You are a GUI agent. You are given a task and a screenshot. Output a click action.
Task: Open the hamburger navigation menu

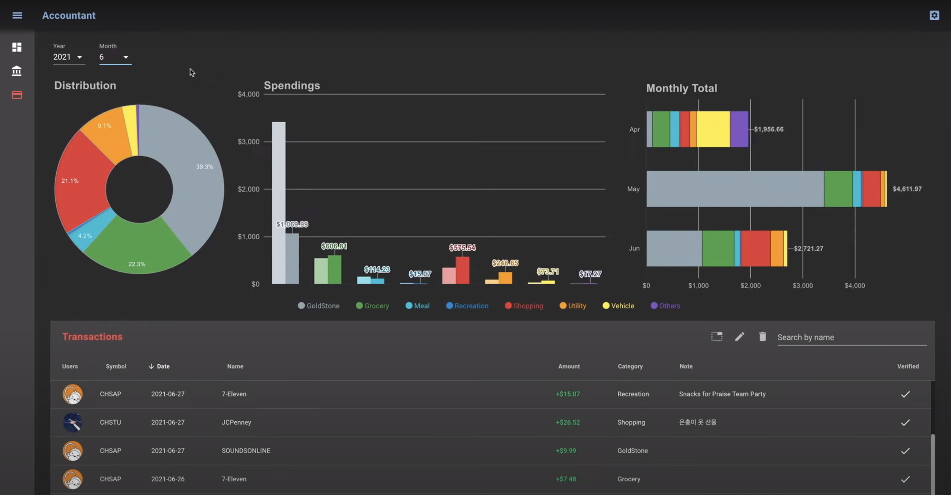coord(17,15)
